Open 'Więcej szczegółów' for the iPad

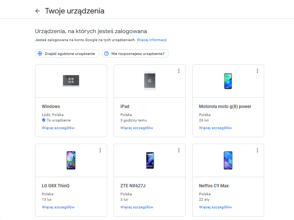[137, 128]
